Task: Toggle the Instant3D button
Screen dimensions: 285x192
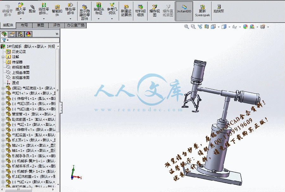Action: (184, 11)
